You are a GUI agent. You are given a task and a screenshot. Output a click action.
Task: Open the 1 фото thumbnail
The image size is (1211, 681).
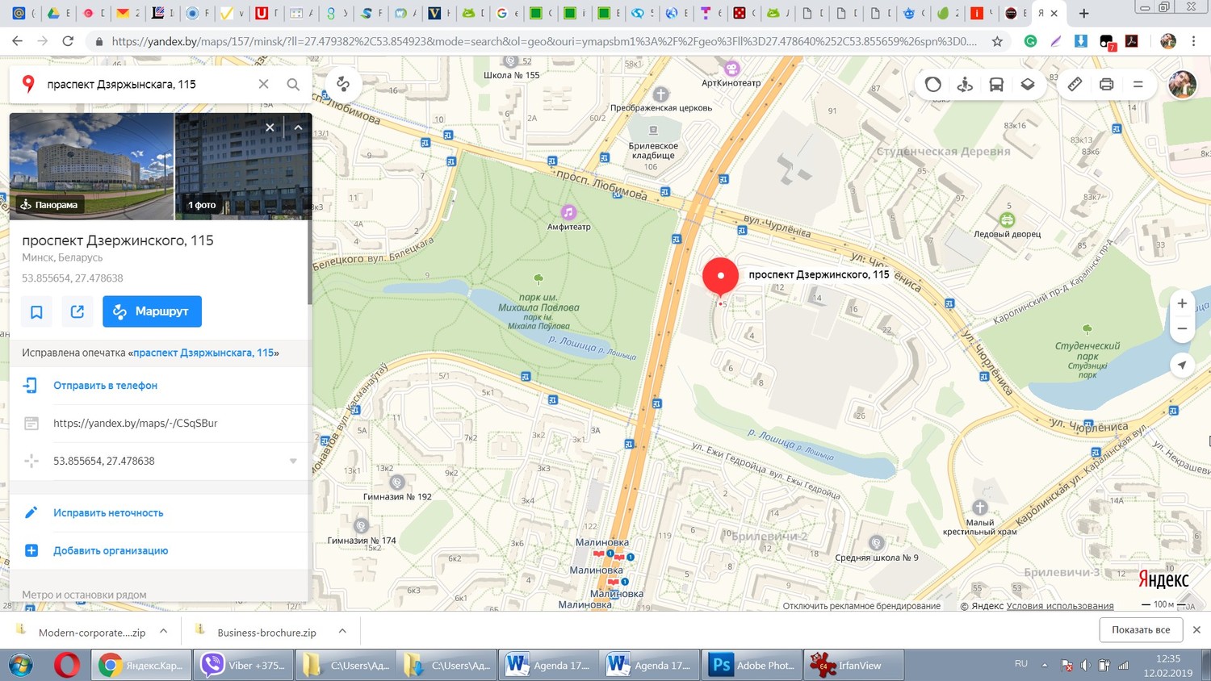(243, 166)
